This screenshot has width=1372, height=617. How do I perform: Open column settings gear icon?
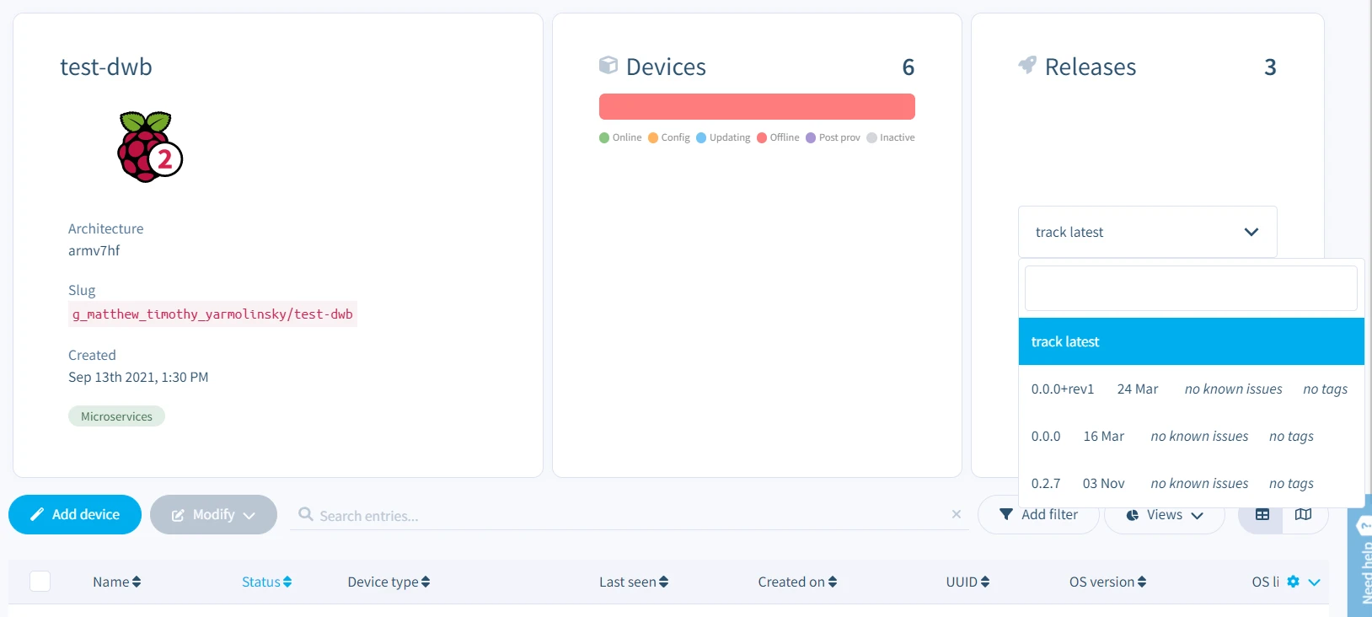pyautogui.click(x=1293, y=582)
